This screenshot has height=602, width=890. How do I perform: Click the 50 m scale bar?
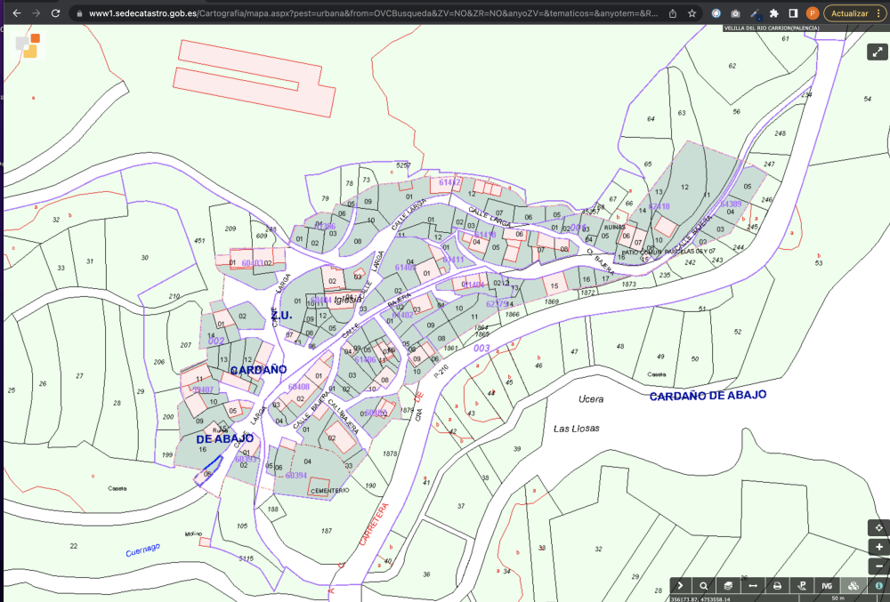click(838, 598)
